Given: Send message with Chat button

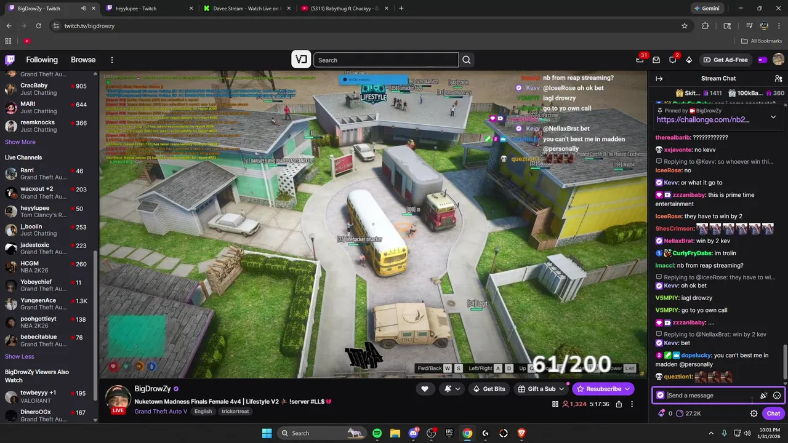Looking at the screenshot, I should pos(773,413).
